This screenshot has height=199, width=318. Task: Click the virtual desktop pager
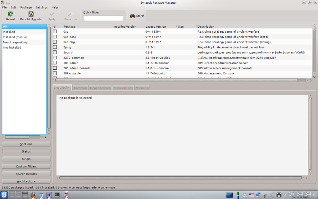pos(19,195)
